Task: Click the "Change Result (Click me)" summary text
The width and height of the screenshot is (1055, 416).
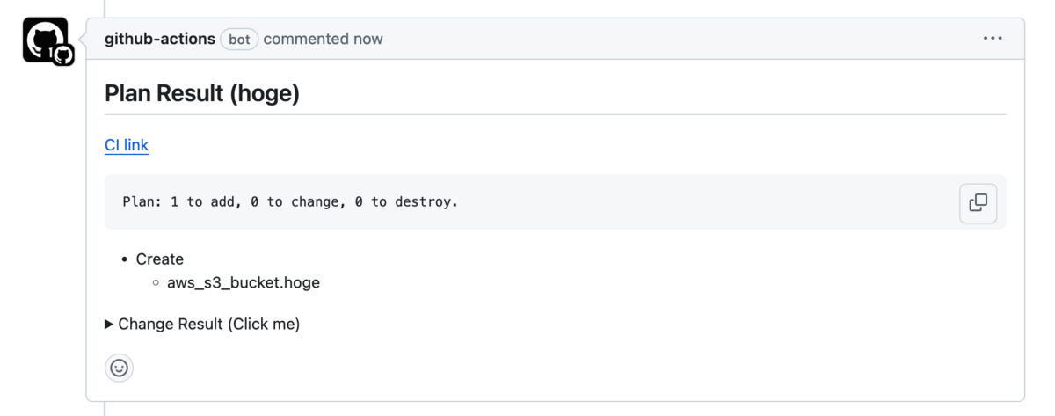Action: [x=209, y=325]
